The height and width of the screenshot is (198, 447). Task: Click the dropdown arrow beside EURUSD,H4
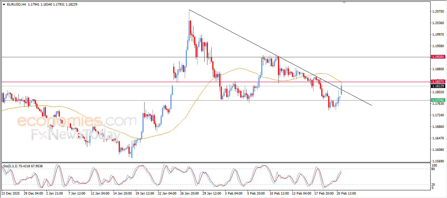[x=4, y=4]
